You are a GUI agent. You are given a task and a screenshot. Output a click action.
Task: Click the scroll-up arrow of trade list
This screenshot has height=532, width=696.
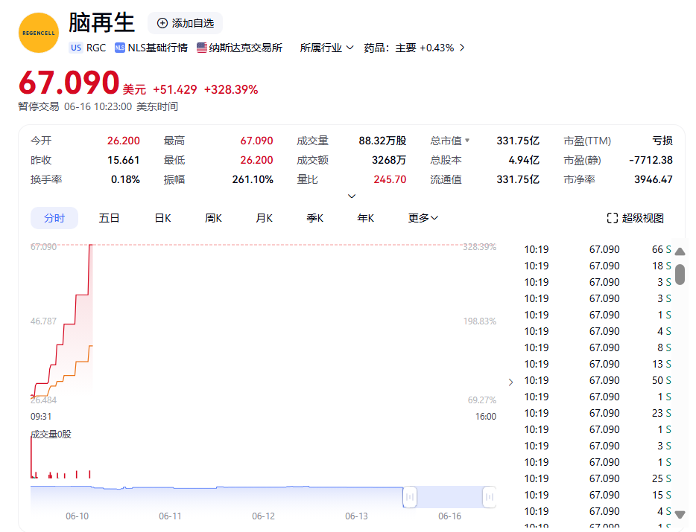coord(680,251)
